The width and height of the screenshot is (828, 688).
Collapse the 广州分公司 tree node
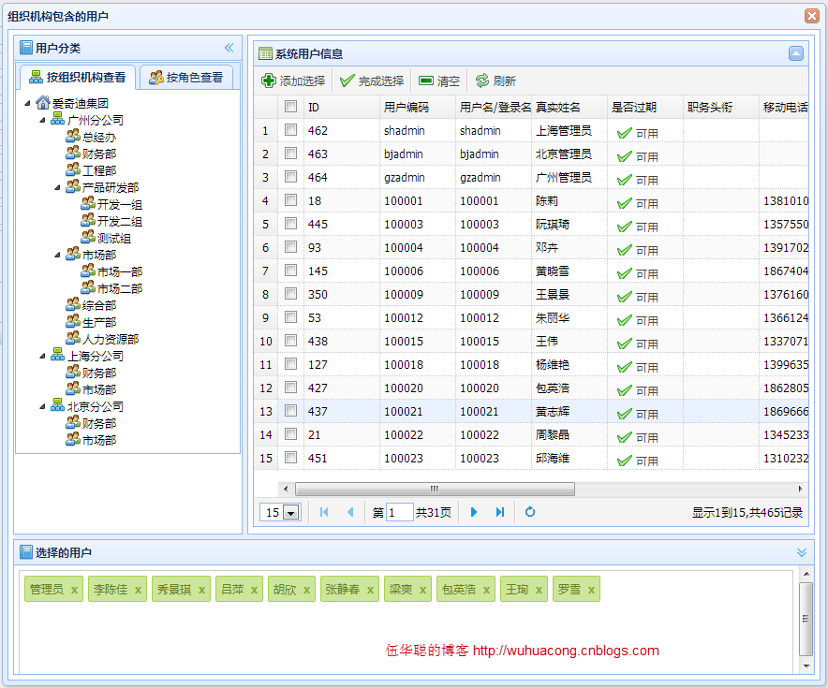pyautogui.click(x=43, y=121)
